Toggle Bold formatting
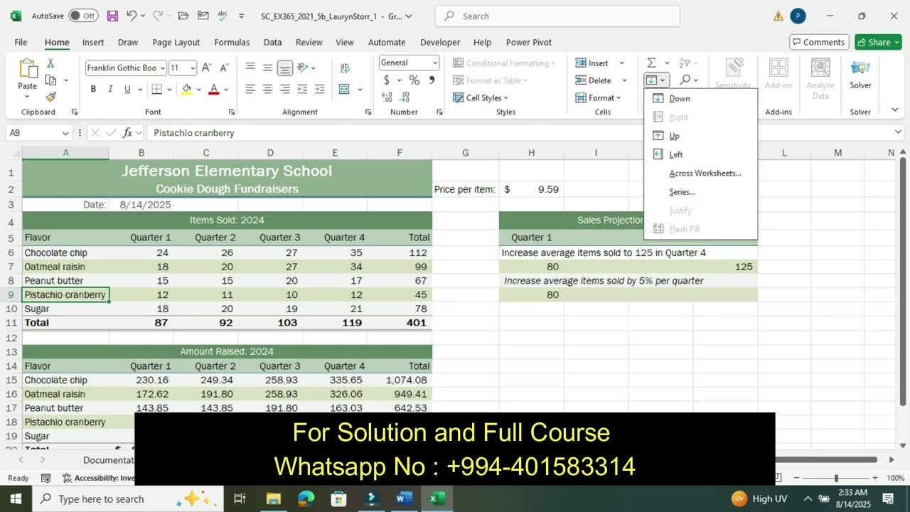 coord(93,90)
